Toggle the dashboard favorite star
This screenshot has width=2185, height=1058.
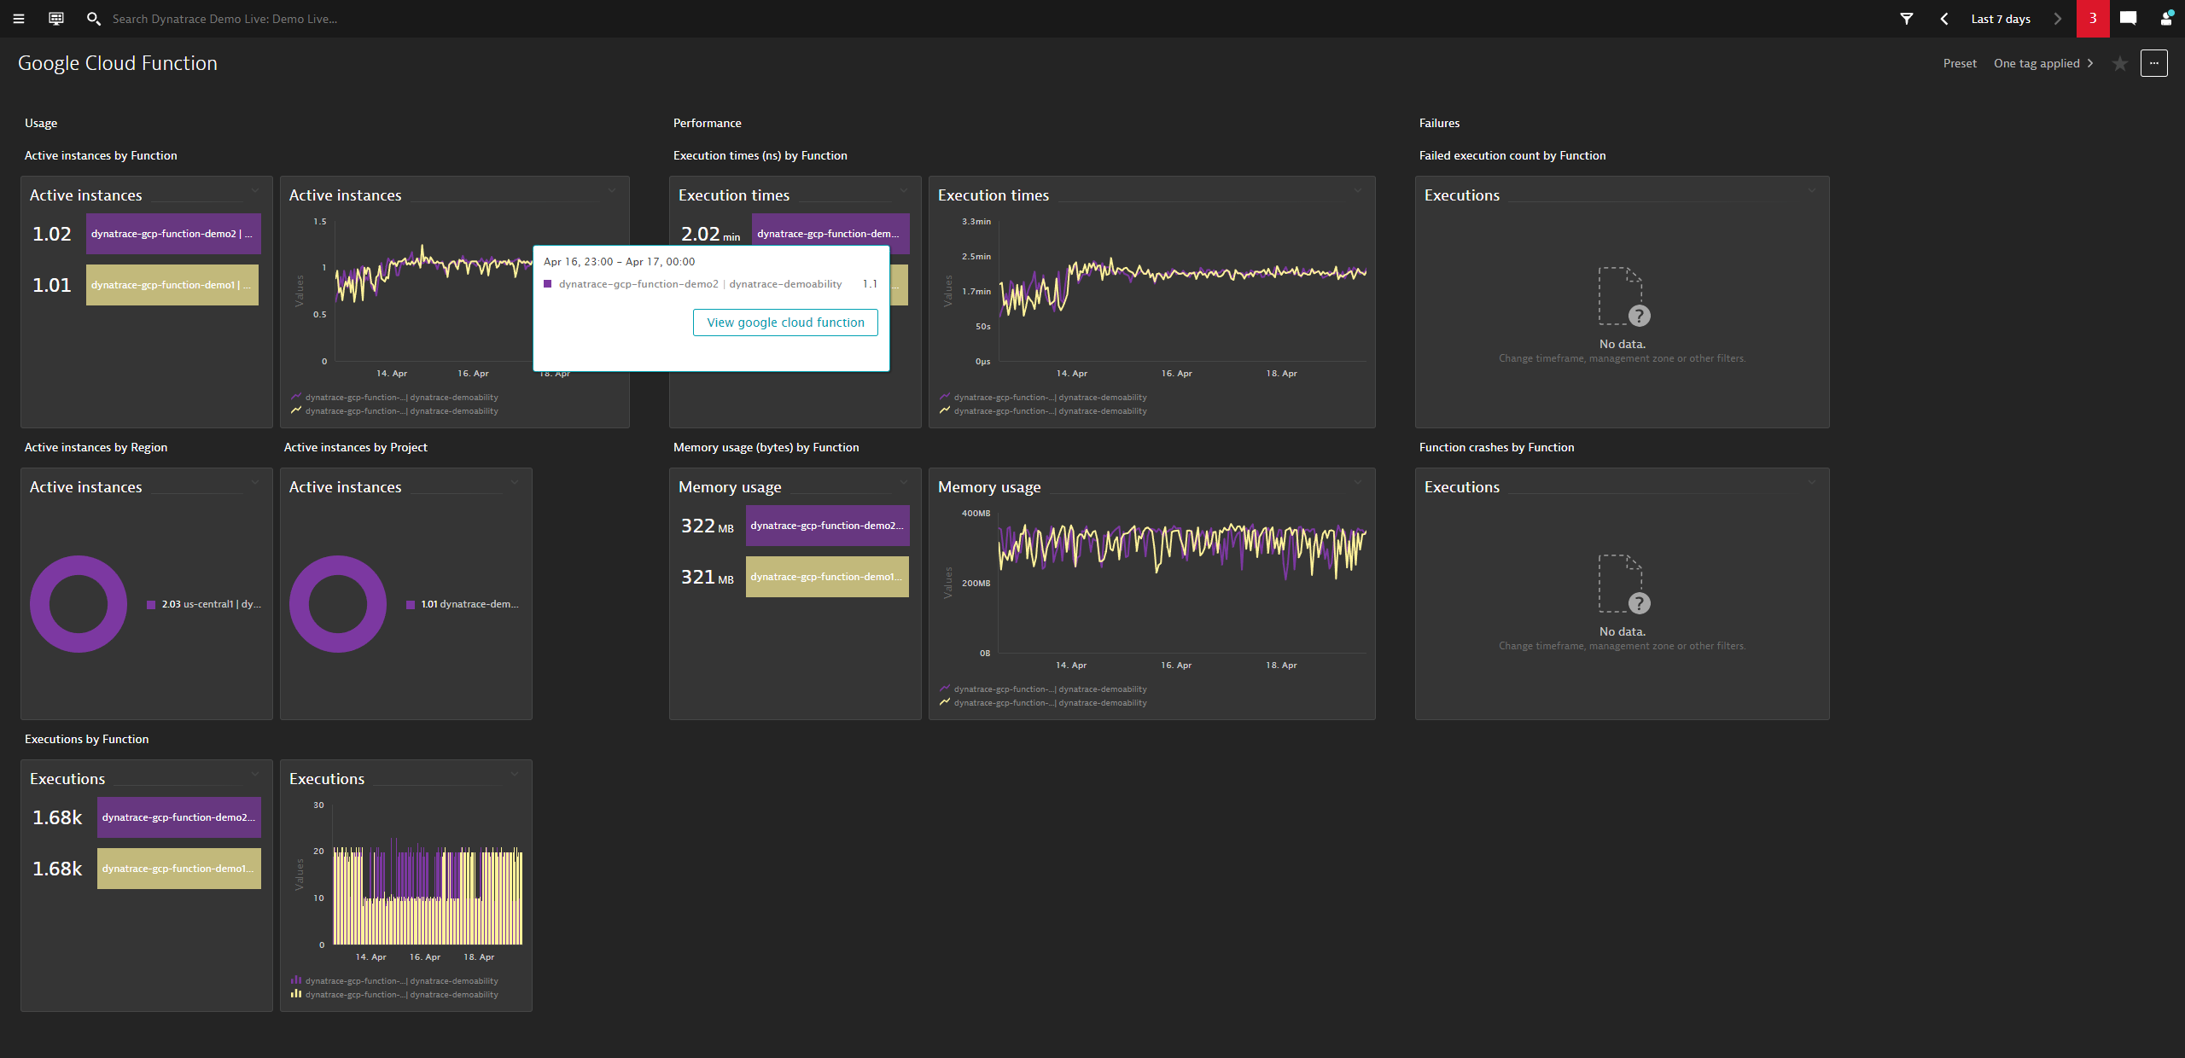(x=2118, y=64)
